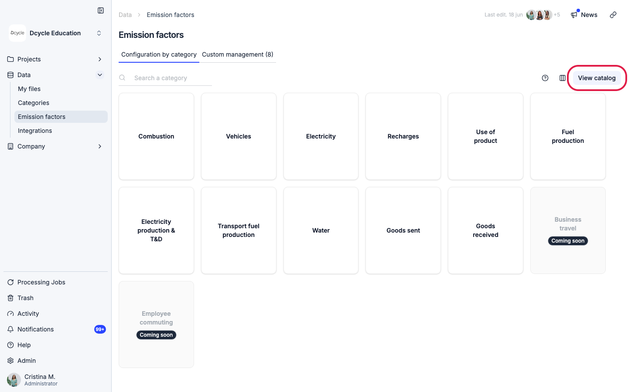Open Integrations in sidebar

[x=61, y=131]
